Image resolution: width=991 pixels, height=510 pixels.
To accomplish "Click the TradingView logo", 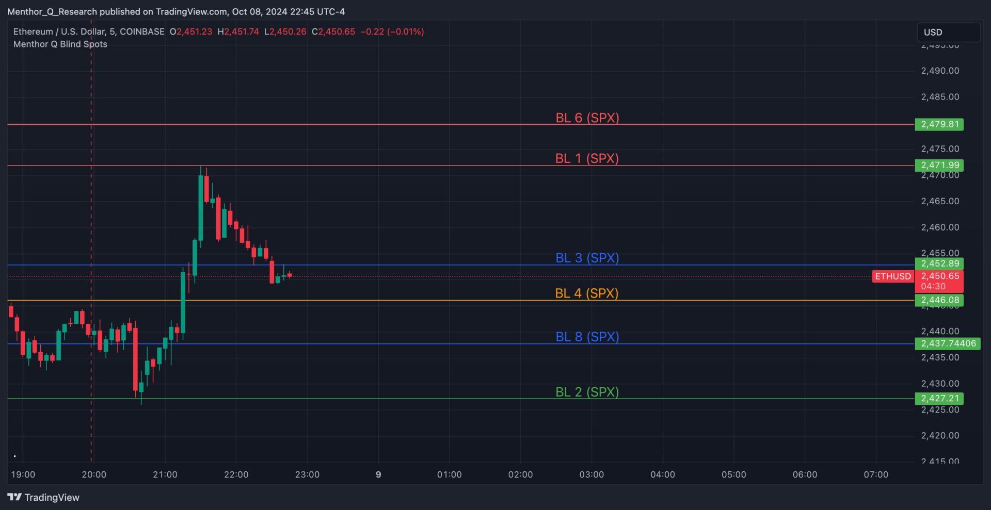I will point(43,497).
